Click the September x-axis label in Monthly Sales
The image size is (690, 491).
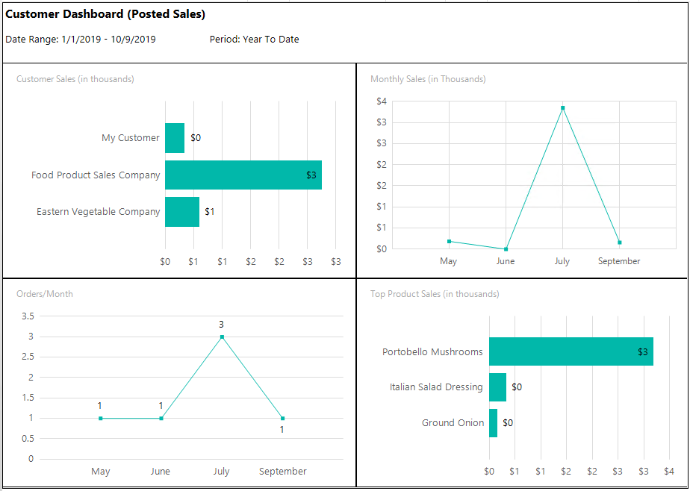pos(619,261)
